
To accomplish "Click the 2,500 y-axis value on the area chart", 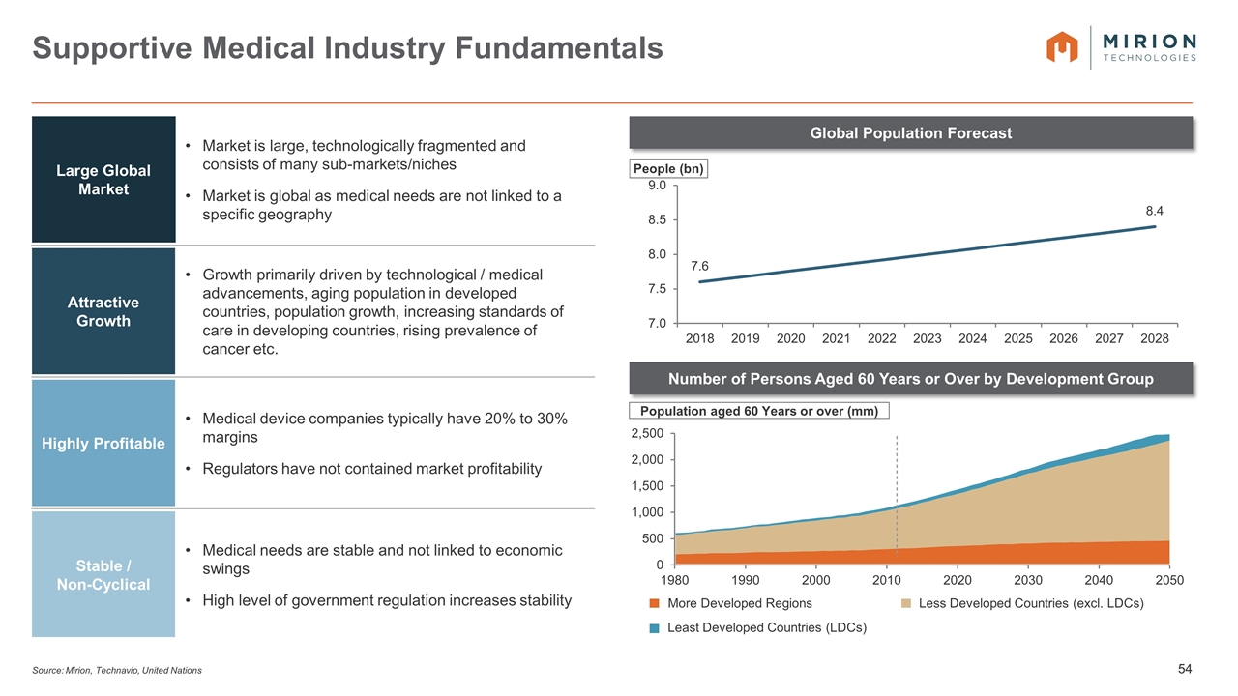I will point(647,433).
